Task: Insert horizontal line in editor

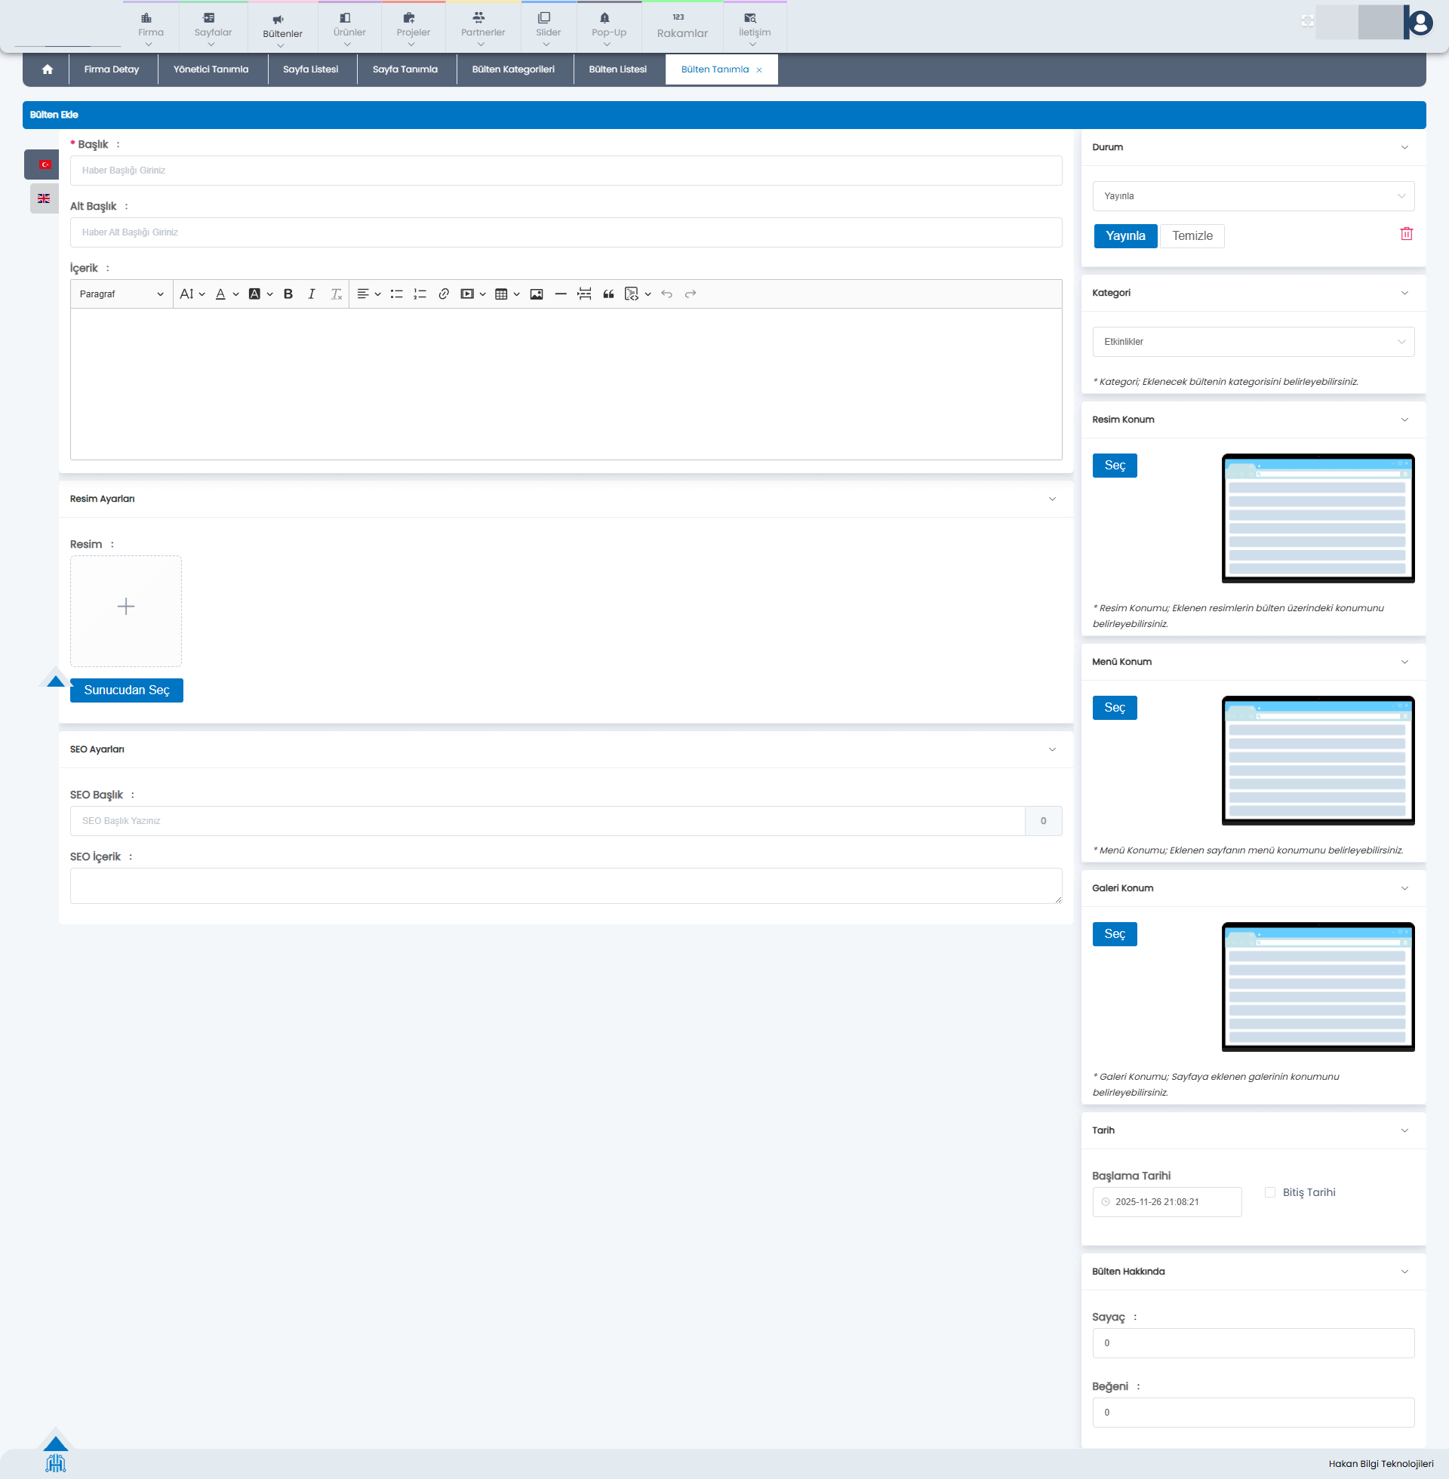Action: pyautogui.click(x=561, y=294)
